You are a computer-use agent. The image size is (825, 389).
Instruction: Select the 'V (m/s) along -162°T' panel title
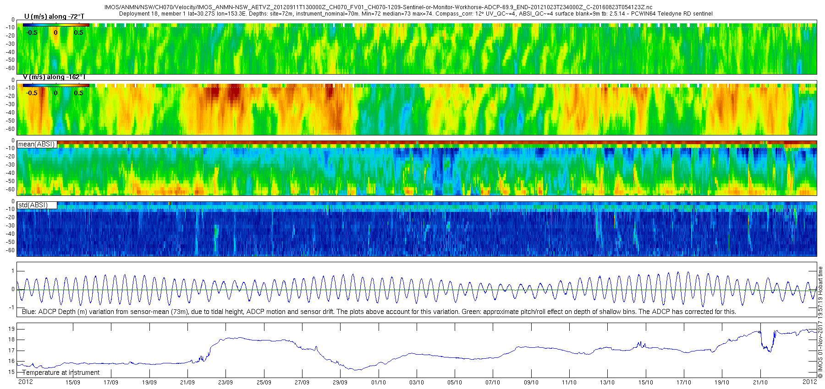pyautogui.click(x=54, y=77)
